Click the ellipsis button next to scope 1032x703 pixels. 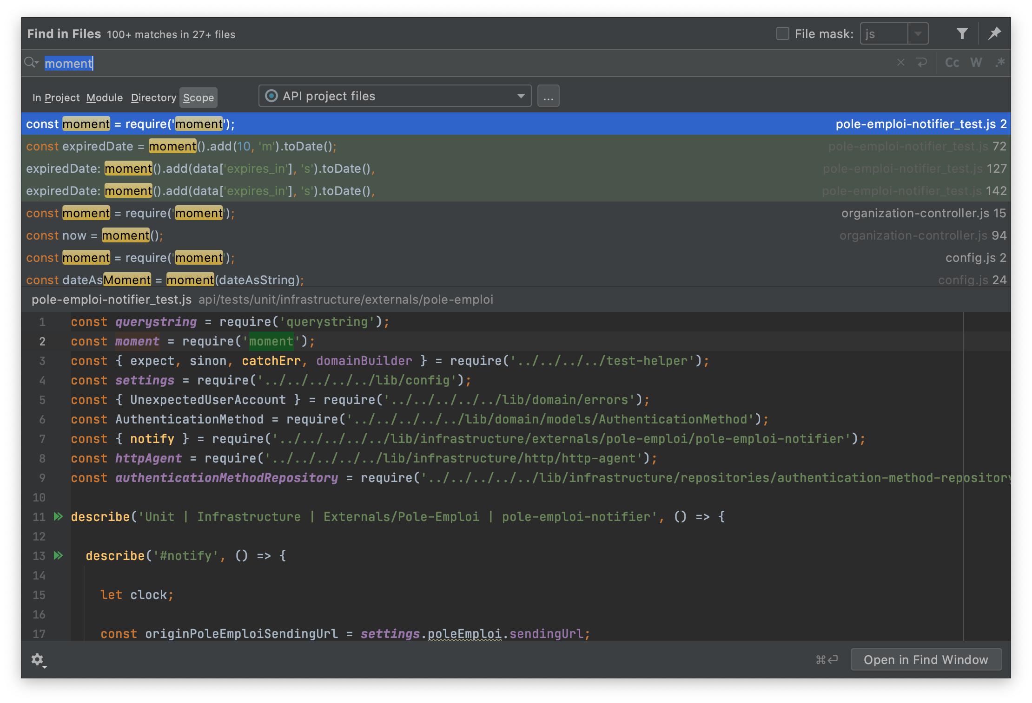pos(548,96)
